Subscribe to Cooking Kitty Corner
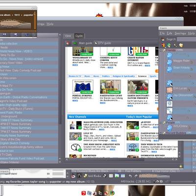 pos(114,54)
